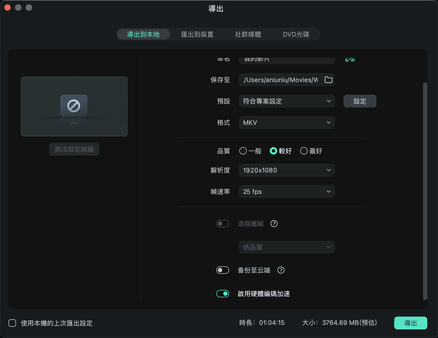This screenshot has height=338, width=438.
Task: Click the partially visible name input field
Action: [287, 61]
